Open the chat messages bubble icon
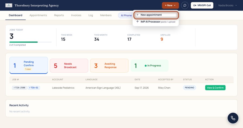The height and width of the screenshot is (128, 243). coord(185,5)
